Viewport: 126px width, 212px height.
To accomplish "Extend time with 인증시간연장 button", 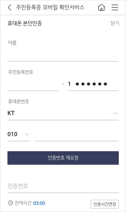I will 105,204.
